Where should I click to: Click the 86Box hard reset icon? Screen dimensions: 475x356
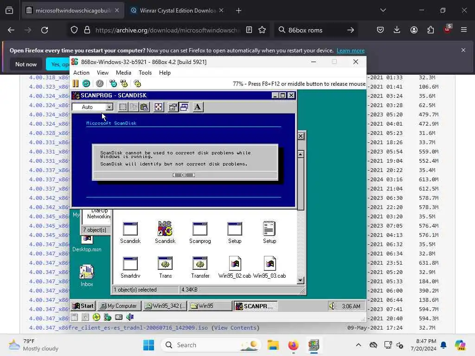(x=86, y=83)
